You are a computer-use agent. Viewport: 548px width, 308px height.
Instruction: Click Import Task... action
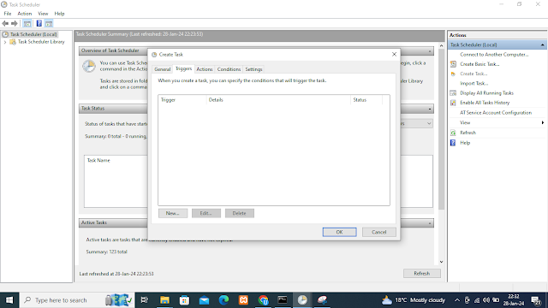tap(474, 83)
